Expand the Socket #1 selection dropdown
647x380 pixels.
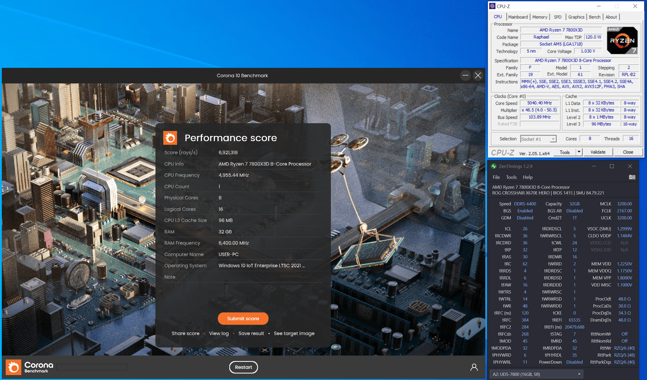click(x=553, y=139)
